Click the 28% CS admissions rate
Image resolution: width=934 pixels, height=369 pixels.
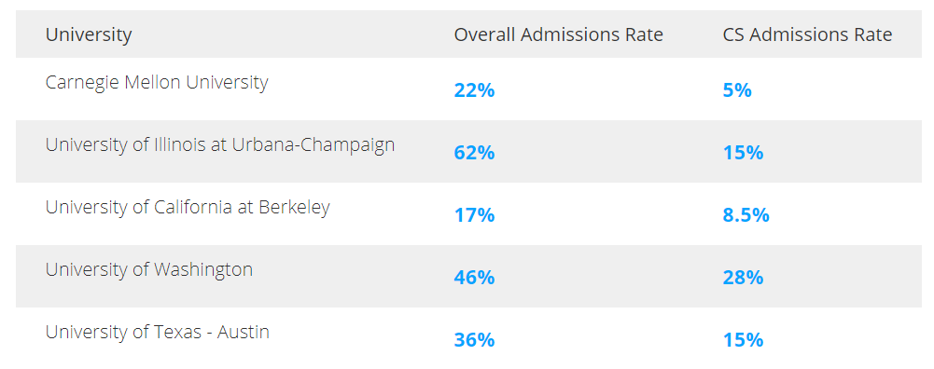(x=743, y=278)
